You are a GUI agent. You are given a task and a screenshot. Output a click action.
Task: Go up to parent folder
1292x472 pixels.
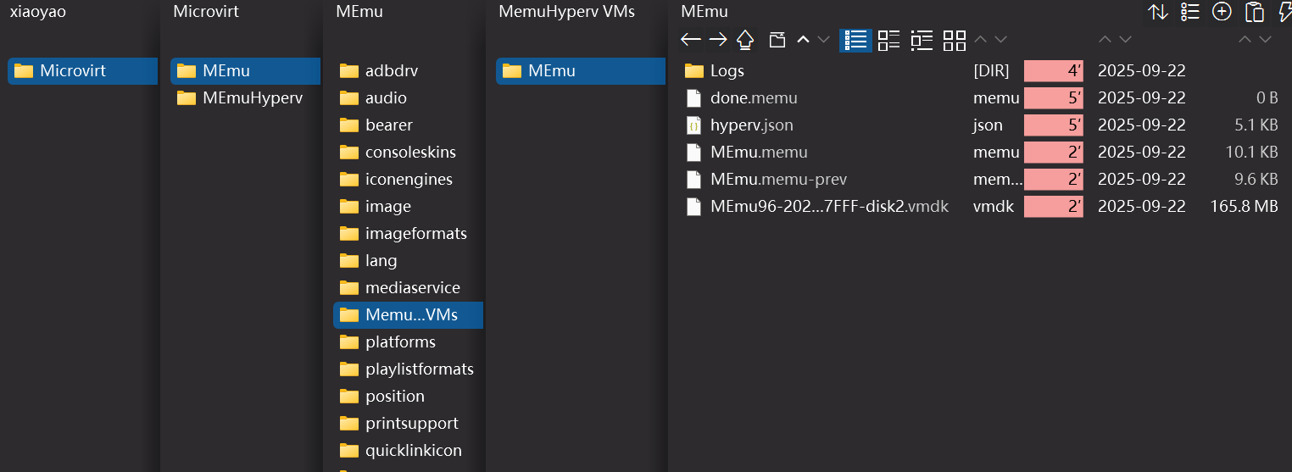[x=745, y=40]
